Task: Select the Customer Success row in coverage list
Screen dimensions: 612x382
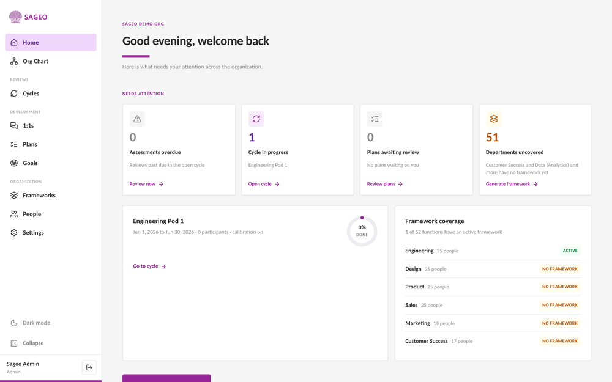Action: coord(493,341)
